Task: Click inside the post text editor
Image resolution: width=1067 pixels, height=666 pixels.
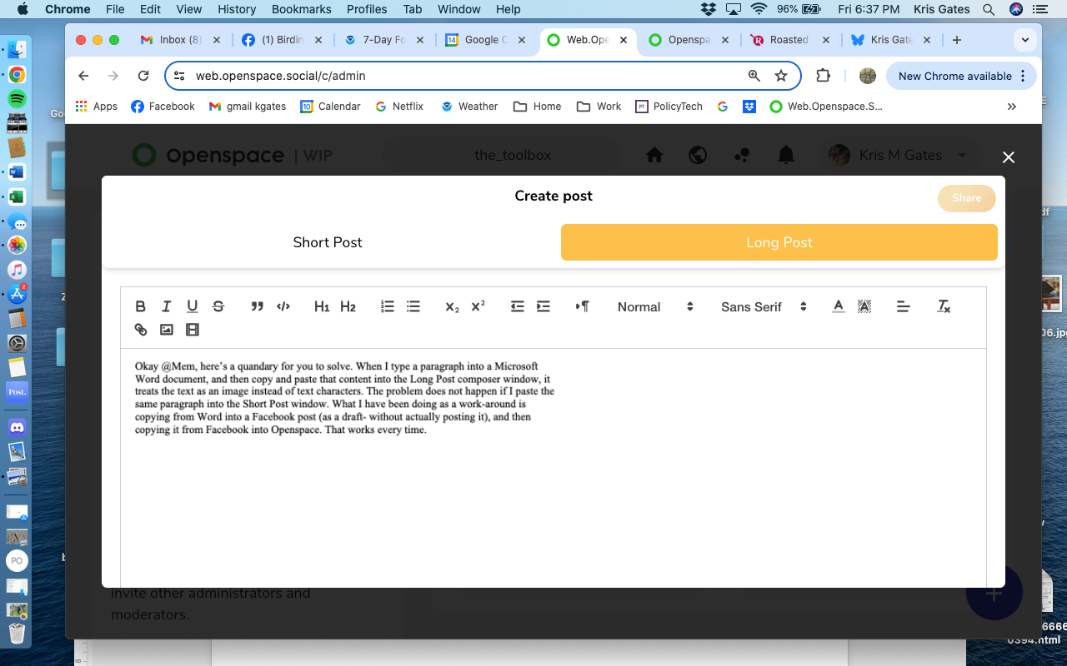Action: point(554,466)
